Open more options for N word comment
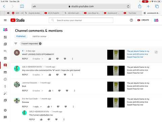The width and height of the screenshot is (162, 122). pos(73,75)
